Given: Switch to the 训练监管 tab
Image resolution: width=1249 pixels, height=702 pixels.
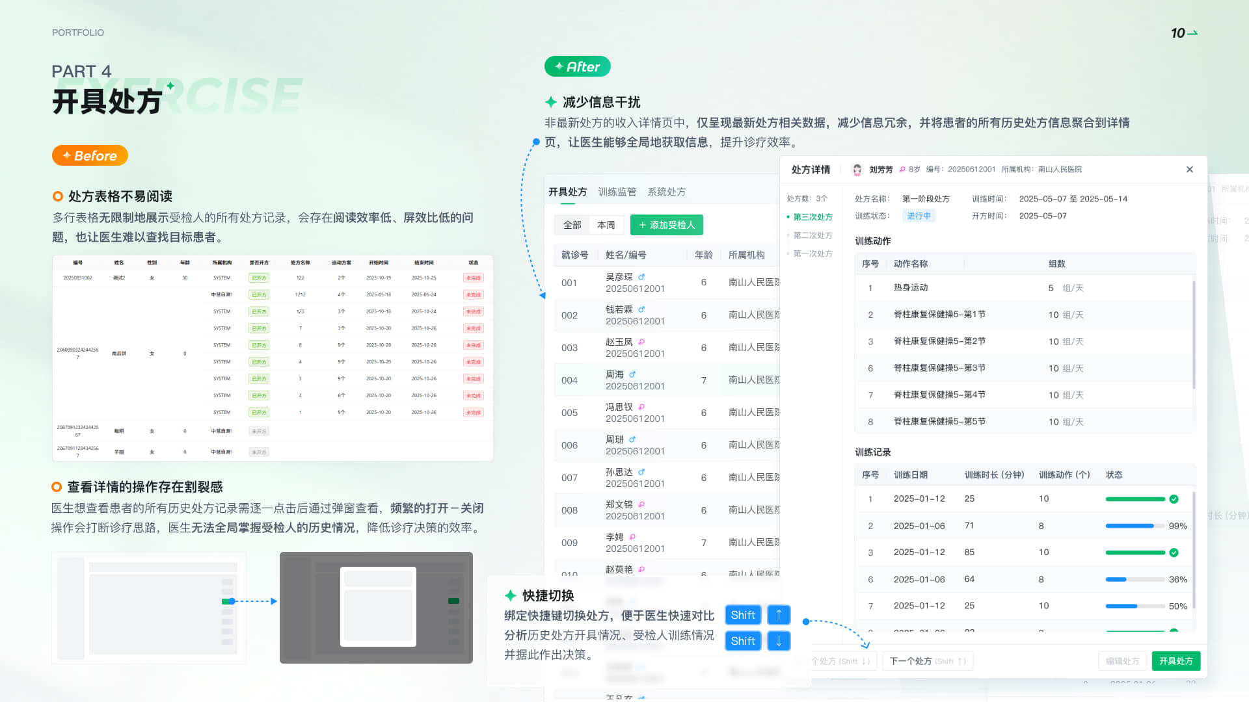Looking at the screenshot, I should click(x=617, y=192).
